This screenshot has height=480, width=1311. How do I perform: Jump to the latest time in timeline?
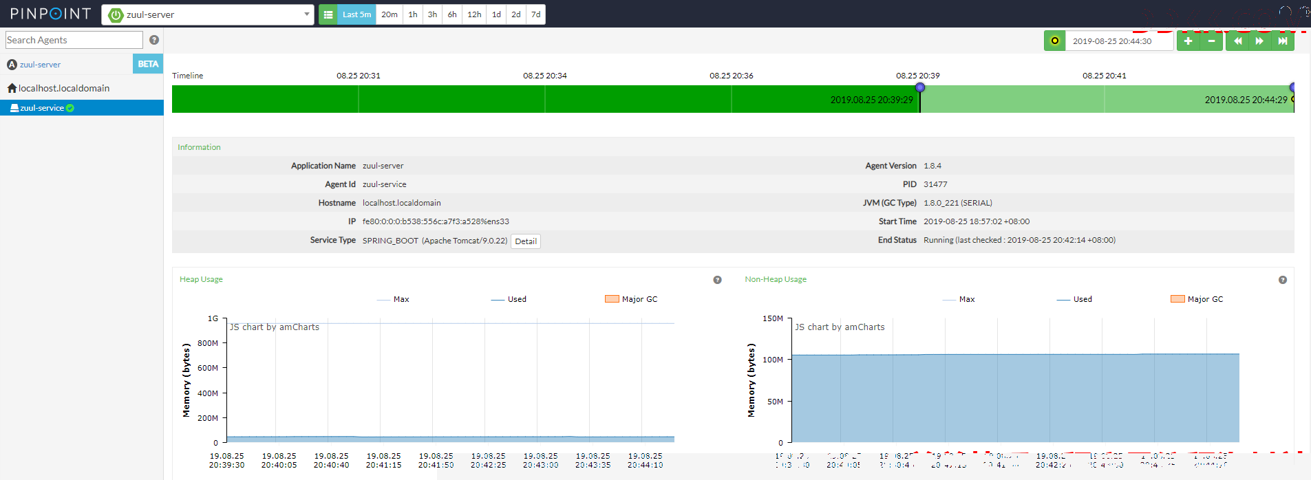[x=1283, y=41]
